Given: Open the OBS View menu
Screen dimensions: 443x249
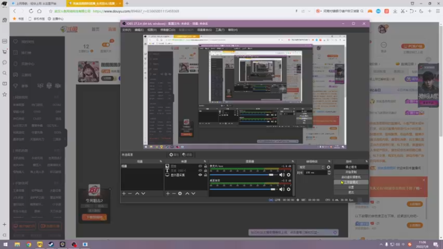Looking at the screenshot, I should point(152,30).
